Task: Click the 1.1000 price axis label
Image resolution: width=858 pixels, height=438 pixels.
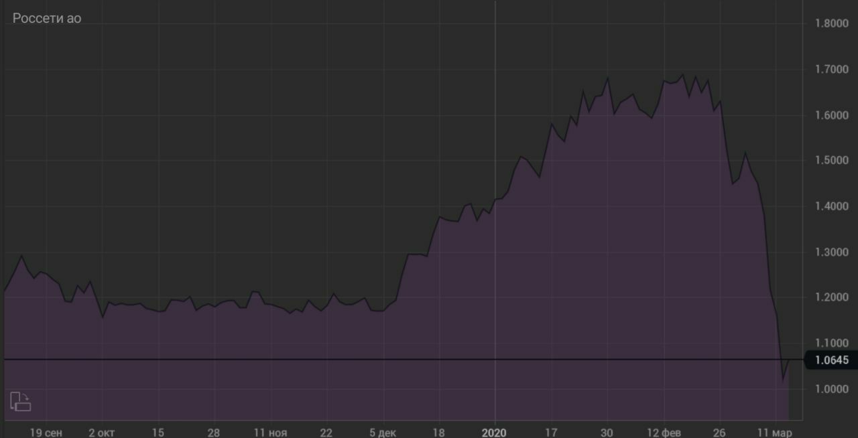Action: point(832,343)
